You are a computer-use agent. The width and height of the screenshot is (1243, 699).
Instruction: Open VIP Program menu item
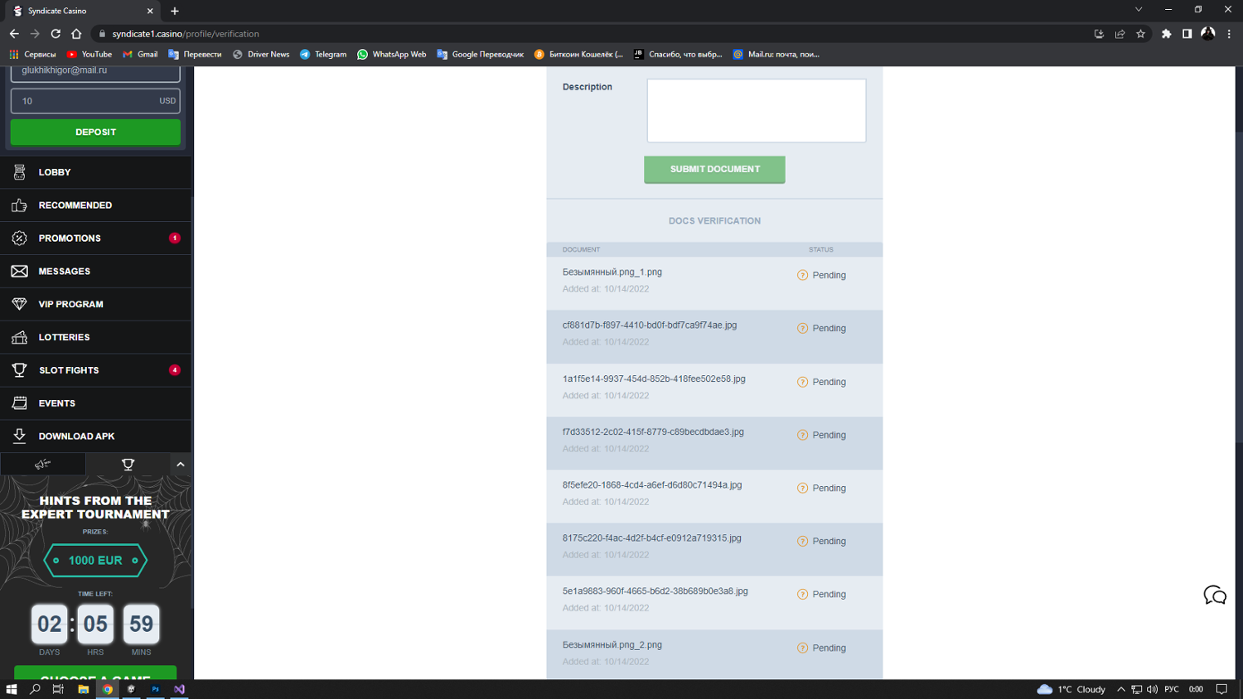95,305
